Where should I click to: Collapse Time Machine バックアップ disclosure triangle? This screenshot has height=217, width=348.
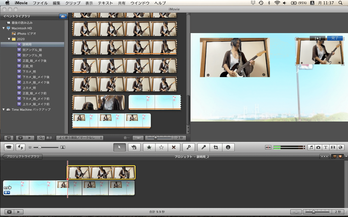[x=4, y=110]
